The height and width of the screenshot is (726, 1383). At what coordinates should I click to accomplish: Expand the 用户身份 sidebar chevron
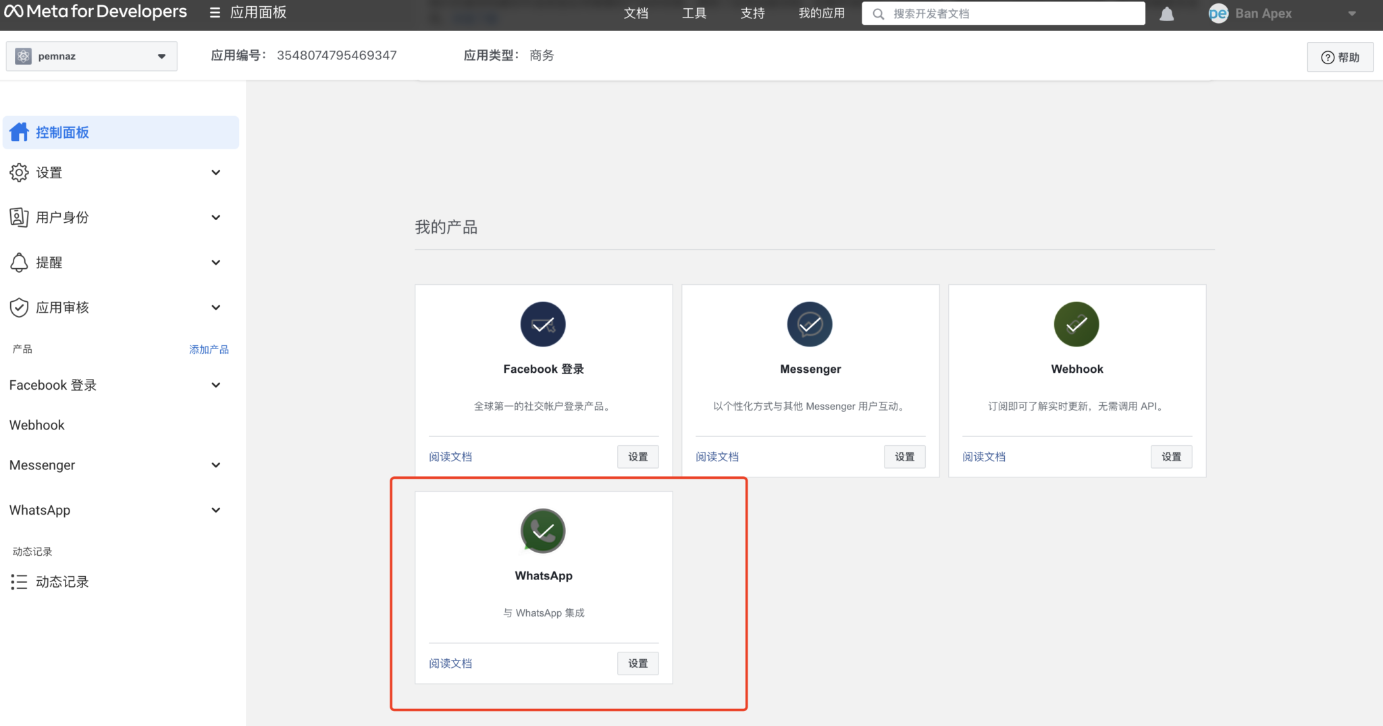pos(216,217)
